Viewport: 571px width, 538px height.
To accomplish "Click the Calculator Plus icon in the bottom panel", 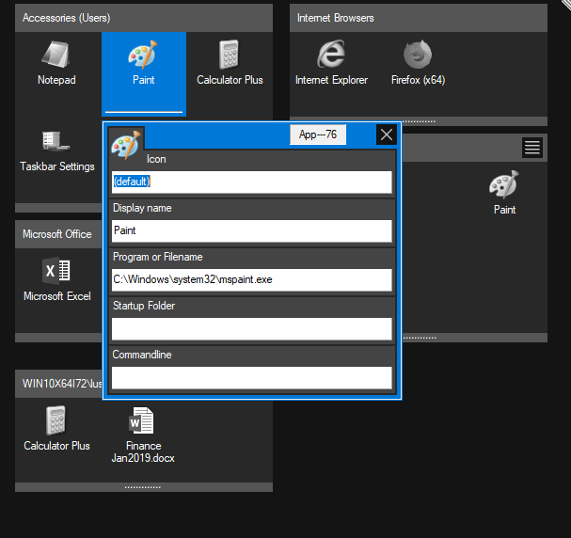I will (56, 430).
